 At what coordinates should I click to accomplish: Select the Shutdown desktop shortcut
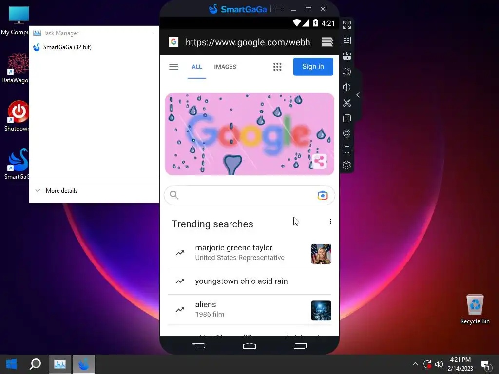pos(16,116)
